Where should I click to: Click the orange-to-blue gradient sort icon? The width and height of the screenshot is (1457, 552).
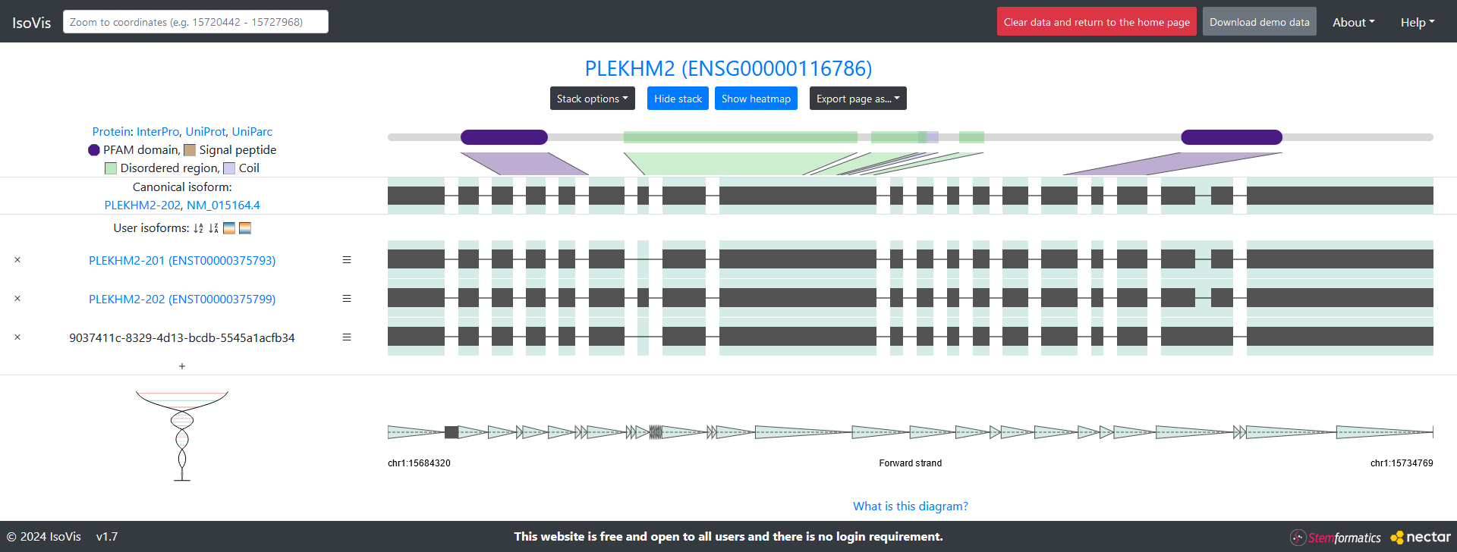245,228
